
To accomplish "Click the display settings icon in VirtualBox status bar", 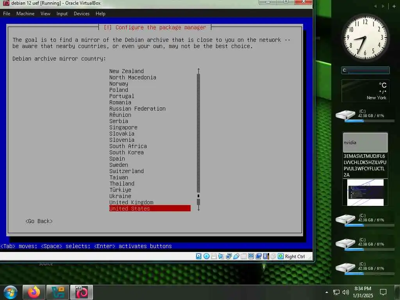I will click(x=251, y=256).
